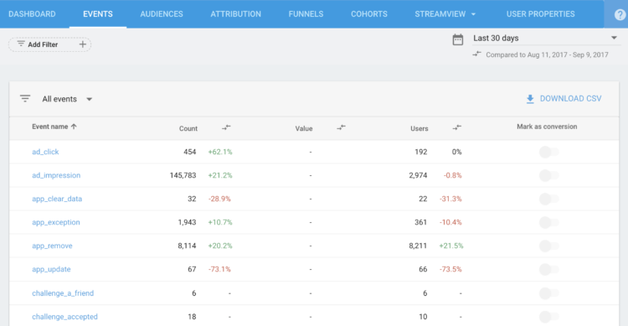Open the Last 30 days date dropdown
Viewport: 628px width, 326px height.
pyautogui.click(x=545, y=38)
